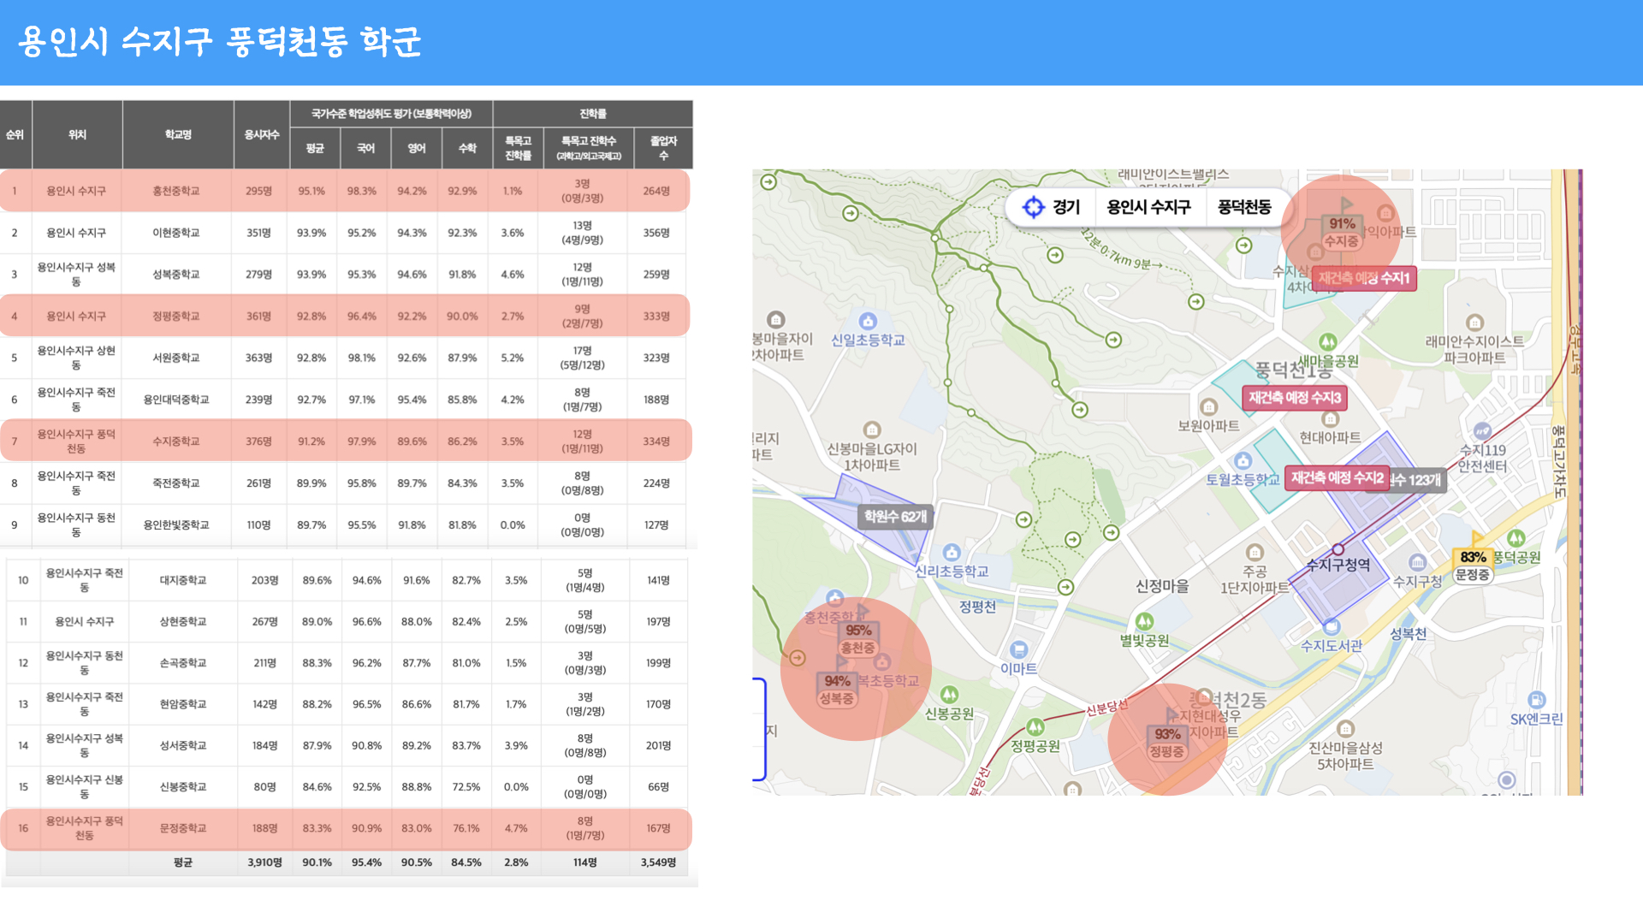This screenshot has height=924, width=1643.
Task: Open the 풍덕천동 neighborhood selector
Action: (x=1244, y=207)
